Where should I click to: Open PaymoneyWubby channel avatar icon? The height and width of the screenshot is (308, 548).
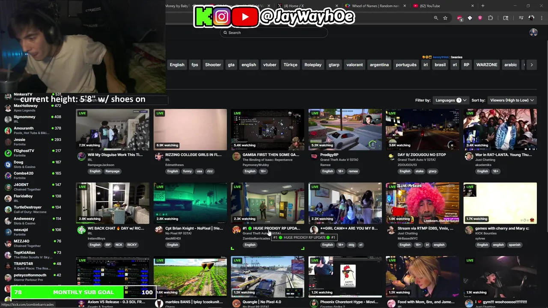coord(236,157)
